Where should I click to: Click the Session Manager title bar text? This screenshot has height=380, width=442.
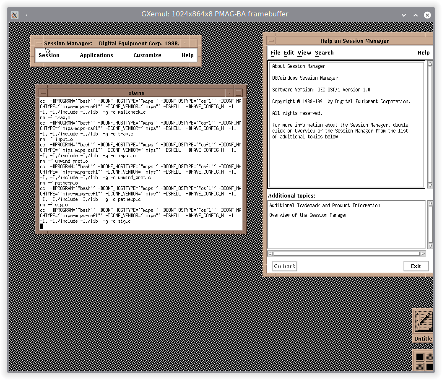112,44
